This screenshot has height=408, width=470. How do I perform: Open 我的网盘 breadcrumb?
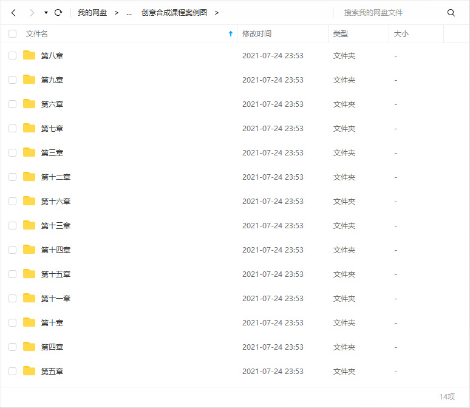click(92, 13)
